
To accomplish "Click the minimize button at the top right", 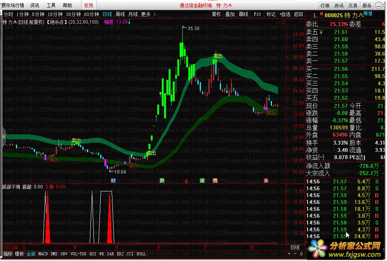I will click(x=378, y=5).
